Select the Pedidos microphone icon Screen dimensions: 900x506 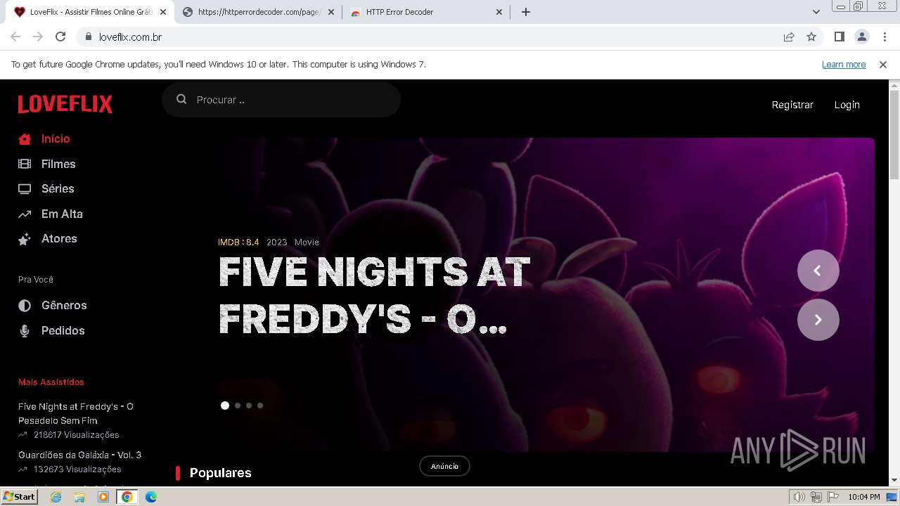(25, 331)
